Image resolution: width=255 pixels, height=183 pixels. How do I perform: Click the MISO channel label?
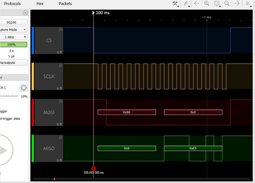pyautogui.click(x=49, y=148)
